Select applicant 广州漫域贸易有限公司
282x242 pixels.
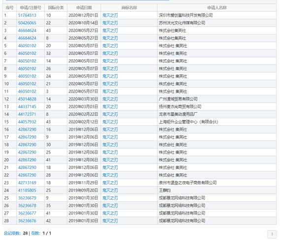pyautogui.click(x=178, y=99)
